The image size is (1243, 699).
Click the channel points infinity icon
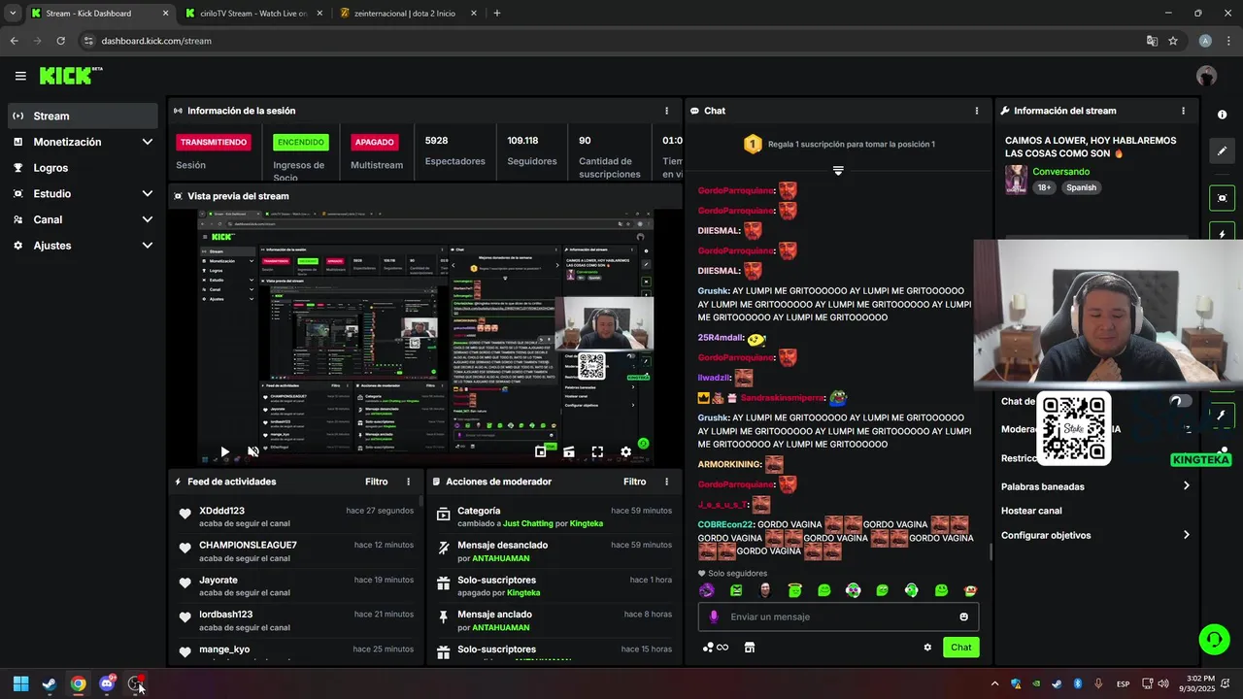point(716,648)
